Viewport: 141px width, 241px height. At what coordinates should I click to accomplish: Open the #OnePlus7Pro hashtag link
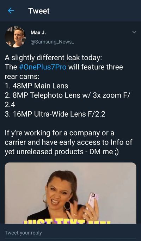pyautogui.click(x=43, y=67)
